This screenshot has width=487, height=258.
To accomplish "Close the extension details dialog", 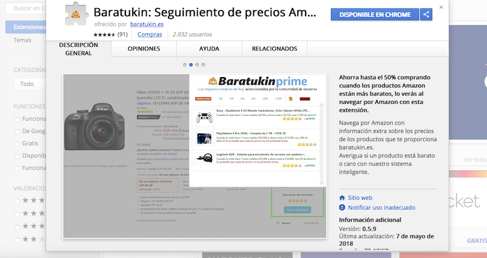I will [x=441, y=7].
